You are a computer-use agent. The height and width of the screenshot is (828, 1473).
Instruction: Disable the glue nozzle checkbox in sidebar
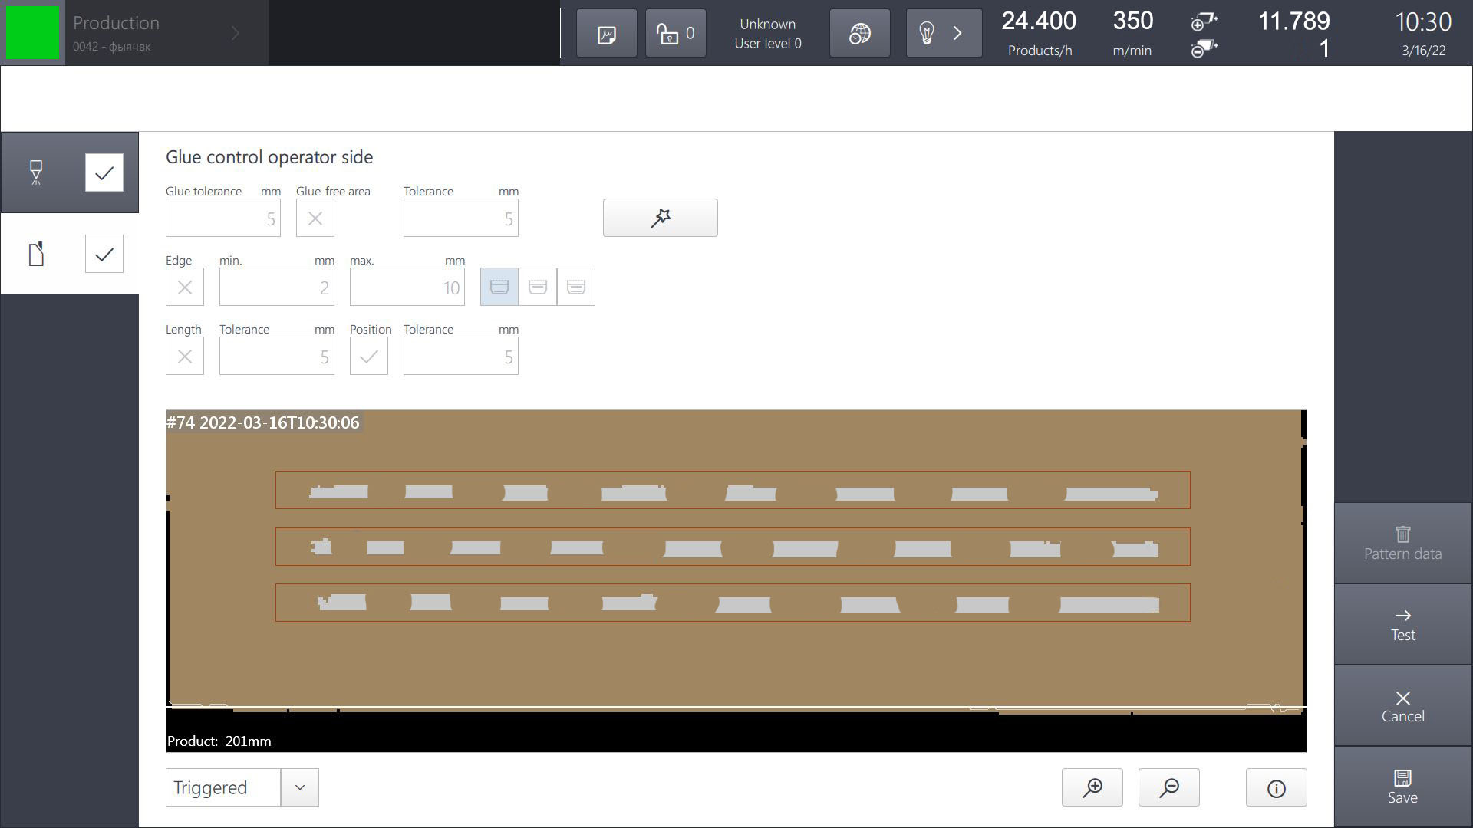click(104, 172)
